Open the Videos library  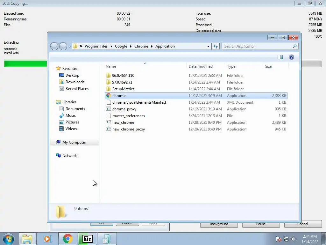tap(71, 129)
